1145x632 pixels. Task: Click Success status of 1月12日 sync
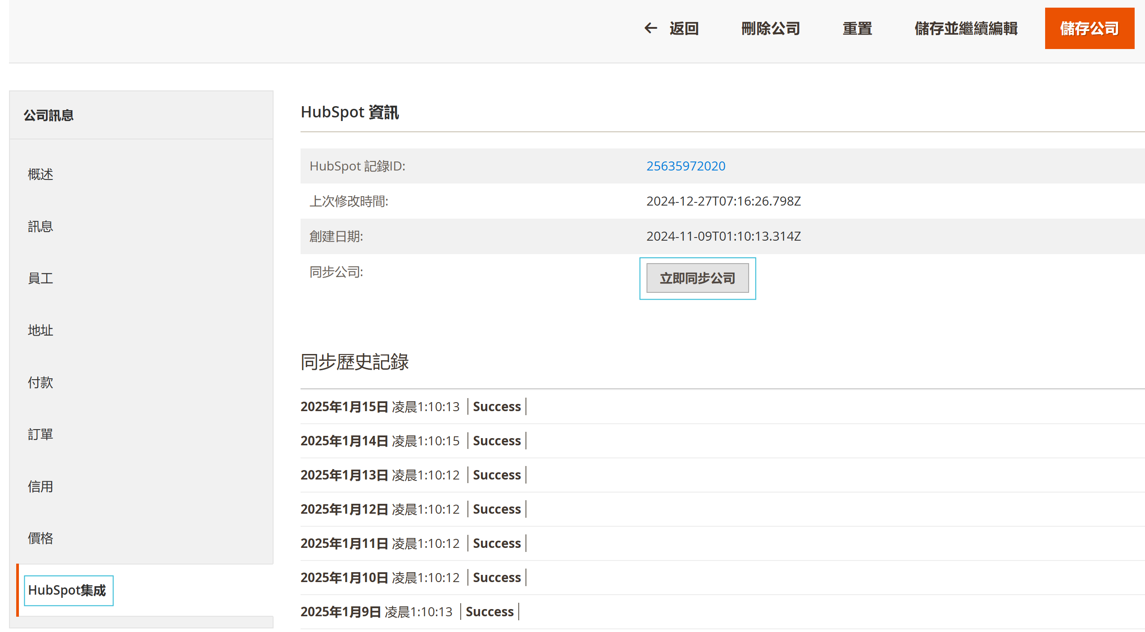pyautogui.click(x=497, y=509)
